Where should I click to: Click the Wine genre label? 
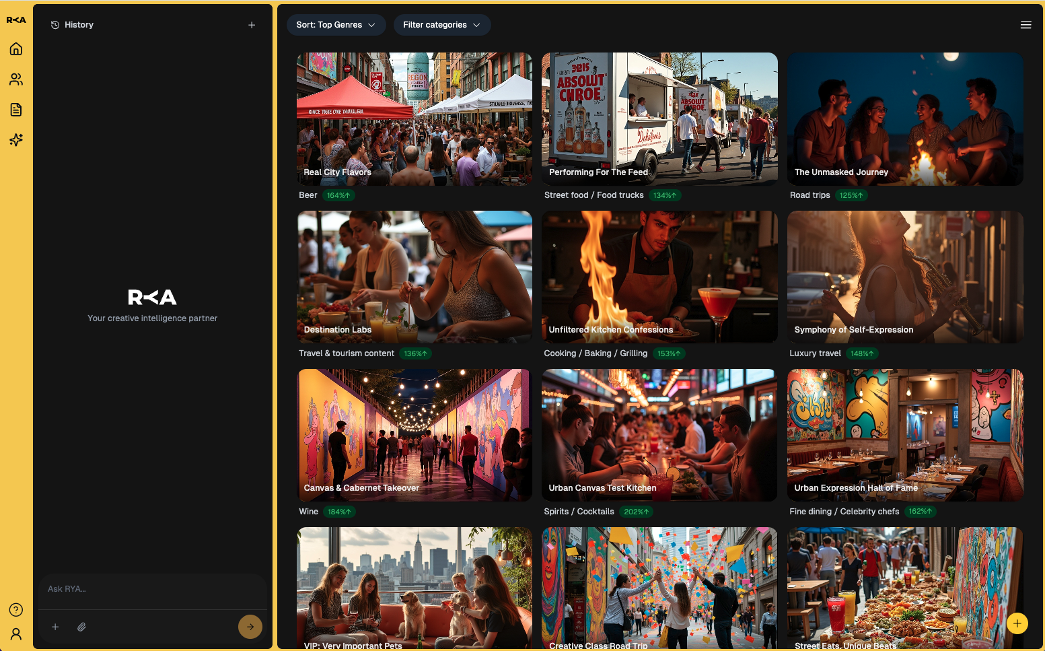coord(309,512)
